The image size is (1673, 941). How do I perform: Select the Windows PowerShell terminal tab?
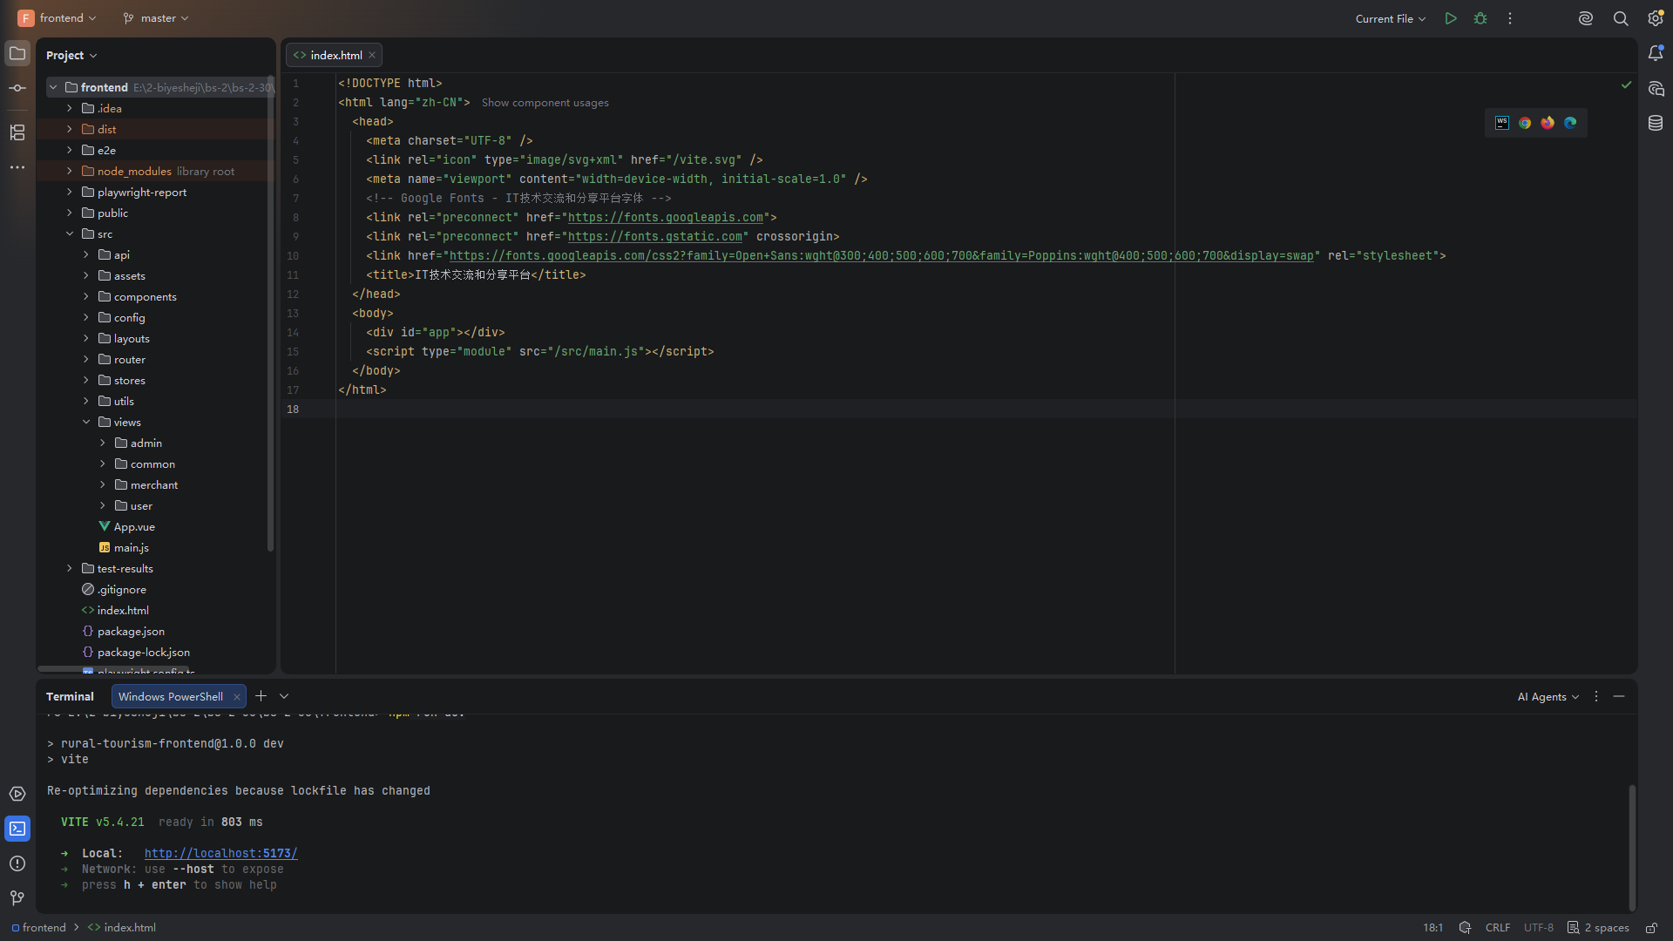click(x=171, y=697)
